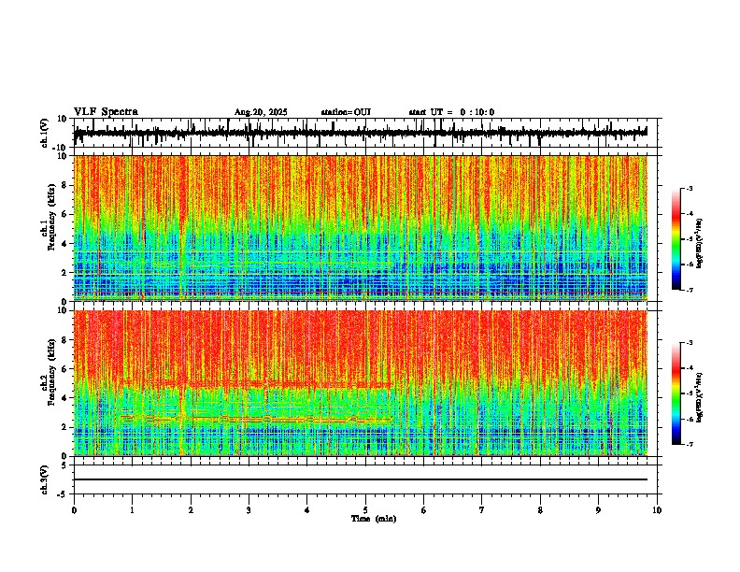Click time axis tick label "5"
The width and height of the screenshot is (740, 572).
pyautogui.click(x=365, y=510)
